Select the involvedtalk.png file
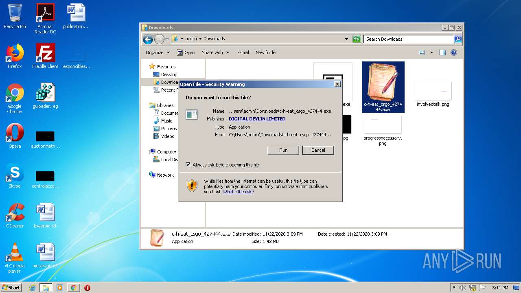Viewport: 521px width, 293px height. point(433,94)
